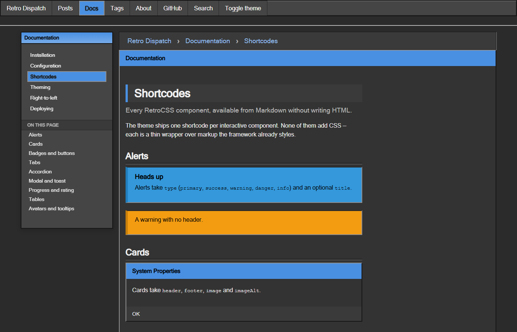Jump to Avatars and tooltips section
517x332 pixels.
coord(52,208)
